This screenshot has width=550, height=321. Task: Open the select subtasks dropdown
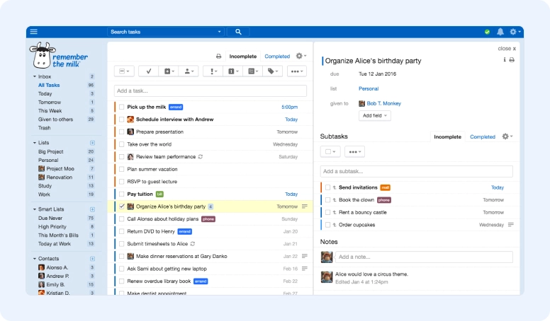click(x=330, y=152)
